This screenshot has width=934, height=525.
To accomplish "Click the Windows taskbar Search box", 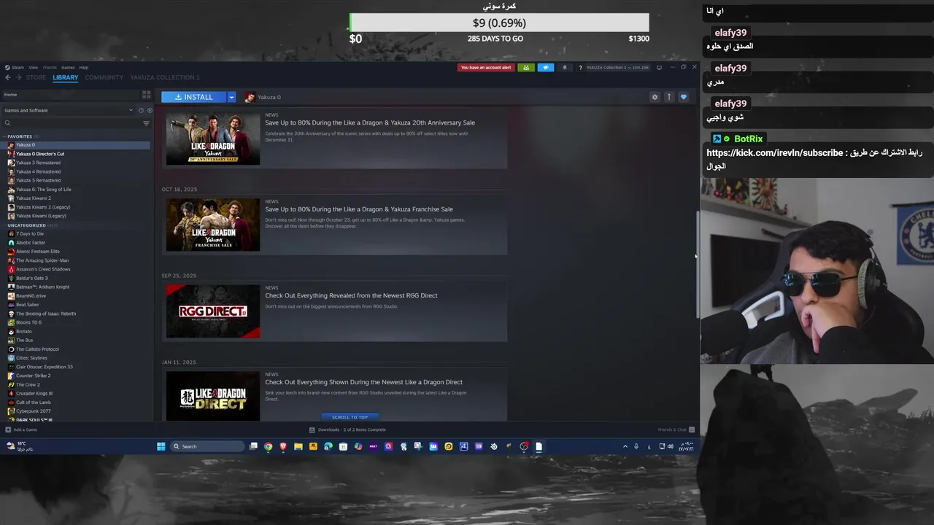I will coord(208,446).
